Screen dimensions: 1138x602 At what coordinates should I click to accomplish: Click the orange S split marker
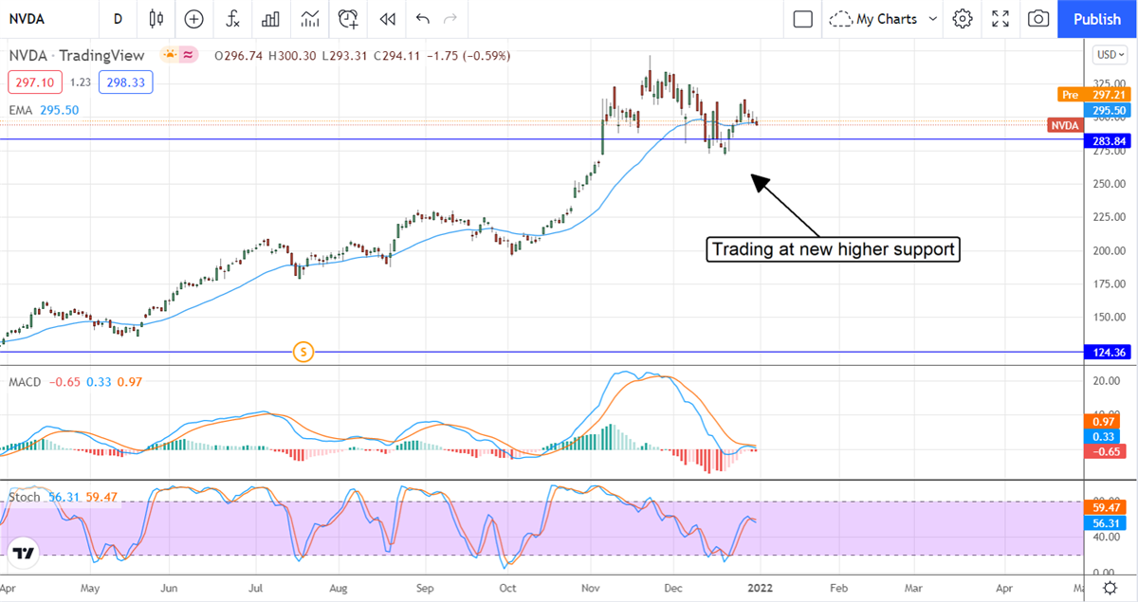click(303, 352)
